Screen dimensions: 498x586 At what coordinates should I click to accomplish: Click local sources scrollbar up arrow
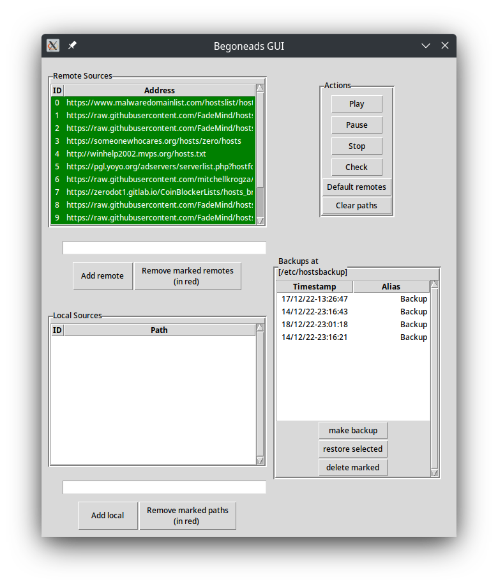260,328
